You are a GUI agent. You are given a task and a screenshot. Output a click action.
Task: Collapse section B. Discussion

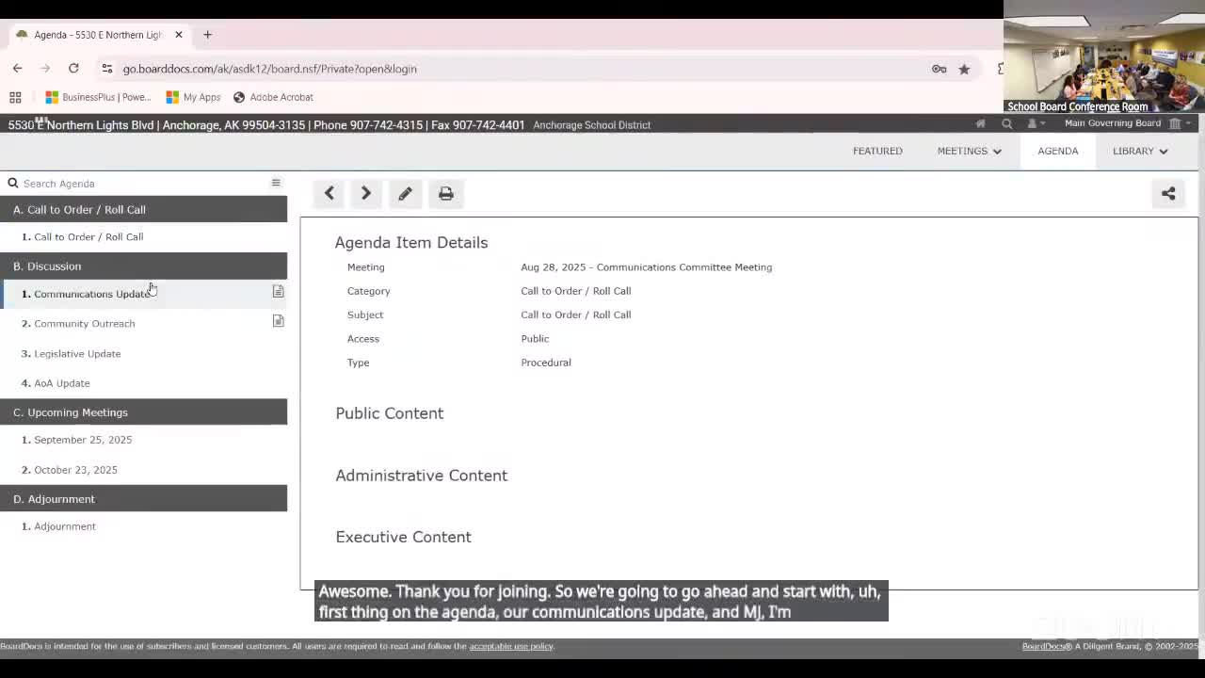coord(143,266)
